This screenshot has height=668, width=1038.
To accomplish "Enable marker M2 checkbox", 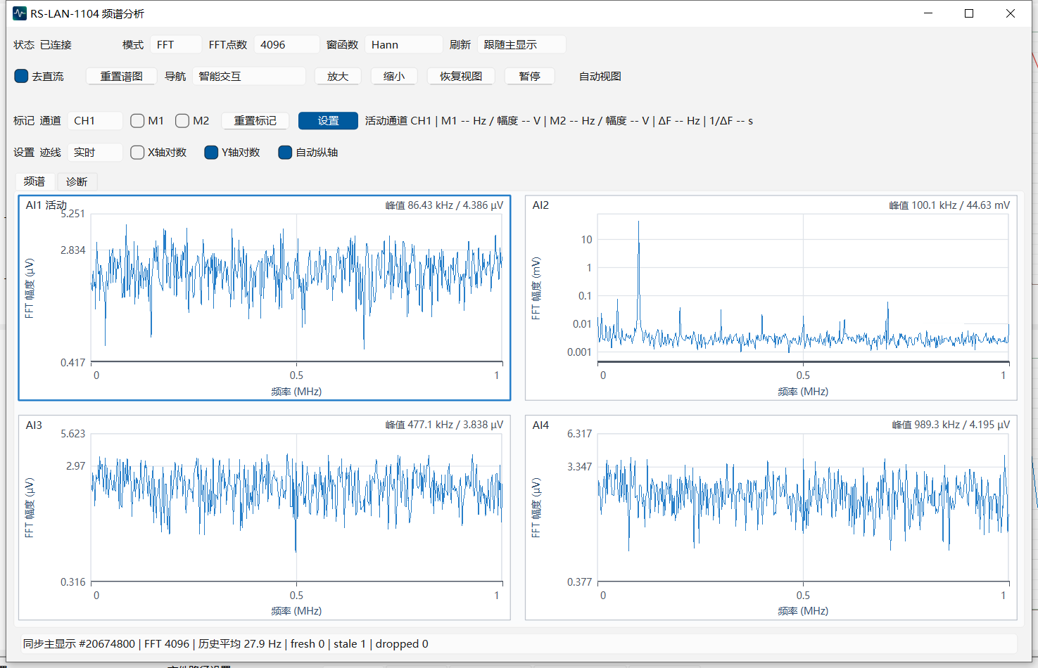I will tap(192, 121).
